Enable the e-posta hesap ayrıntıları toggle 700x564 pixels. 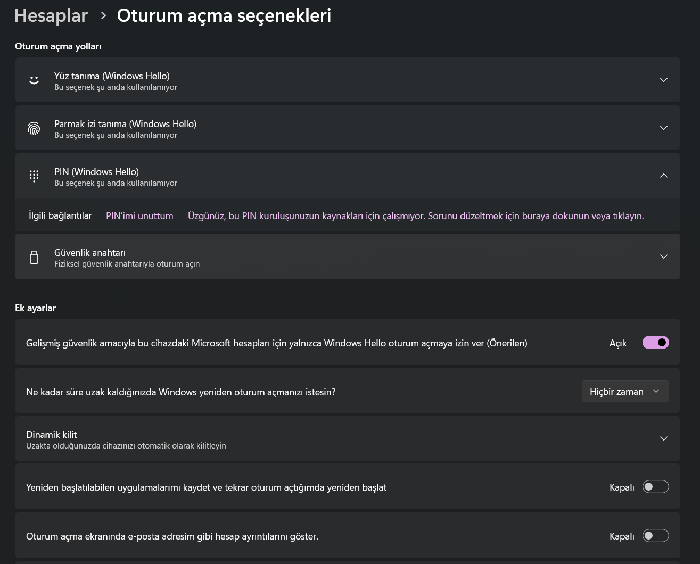pos(656,536)
